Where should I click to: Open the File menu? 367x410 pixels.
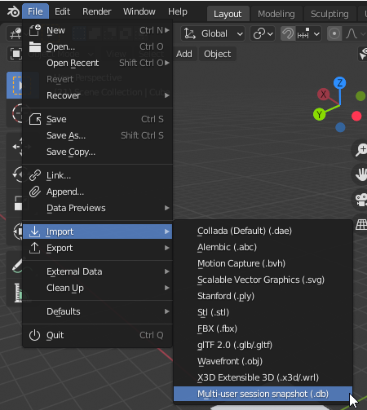(35, 11)
